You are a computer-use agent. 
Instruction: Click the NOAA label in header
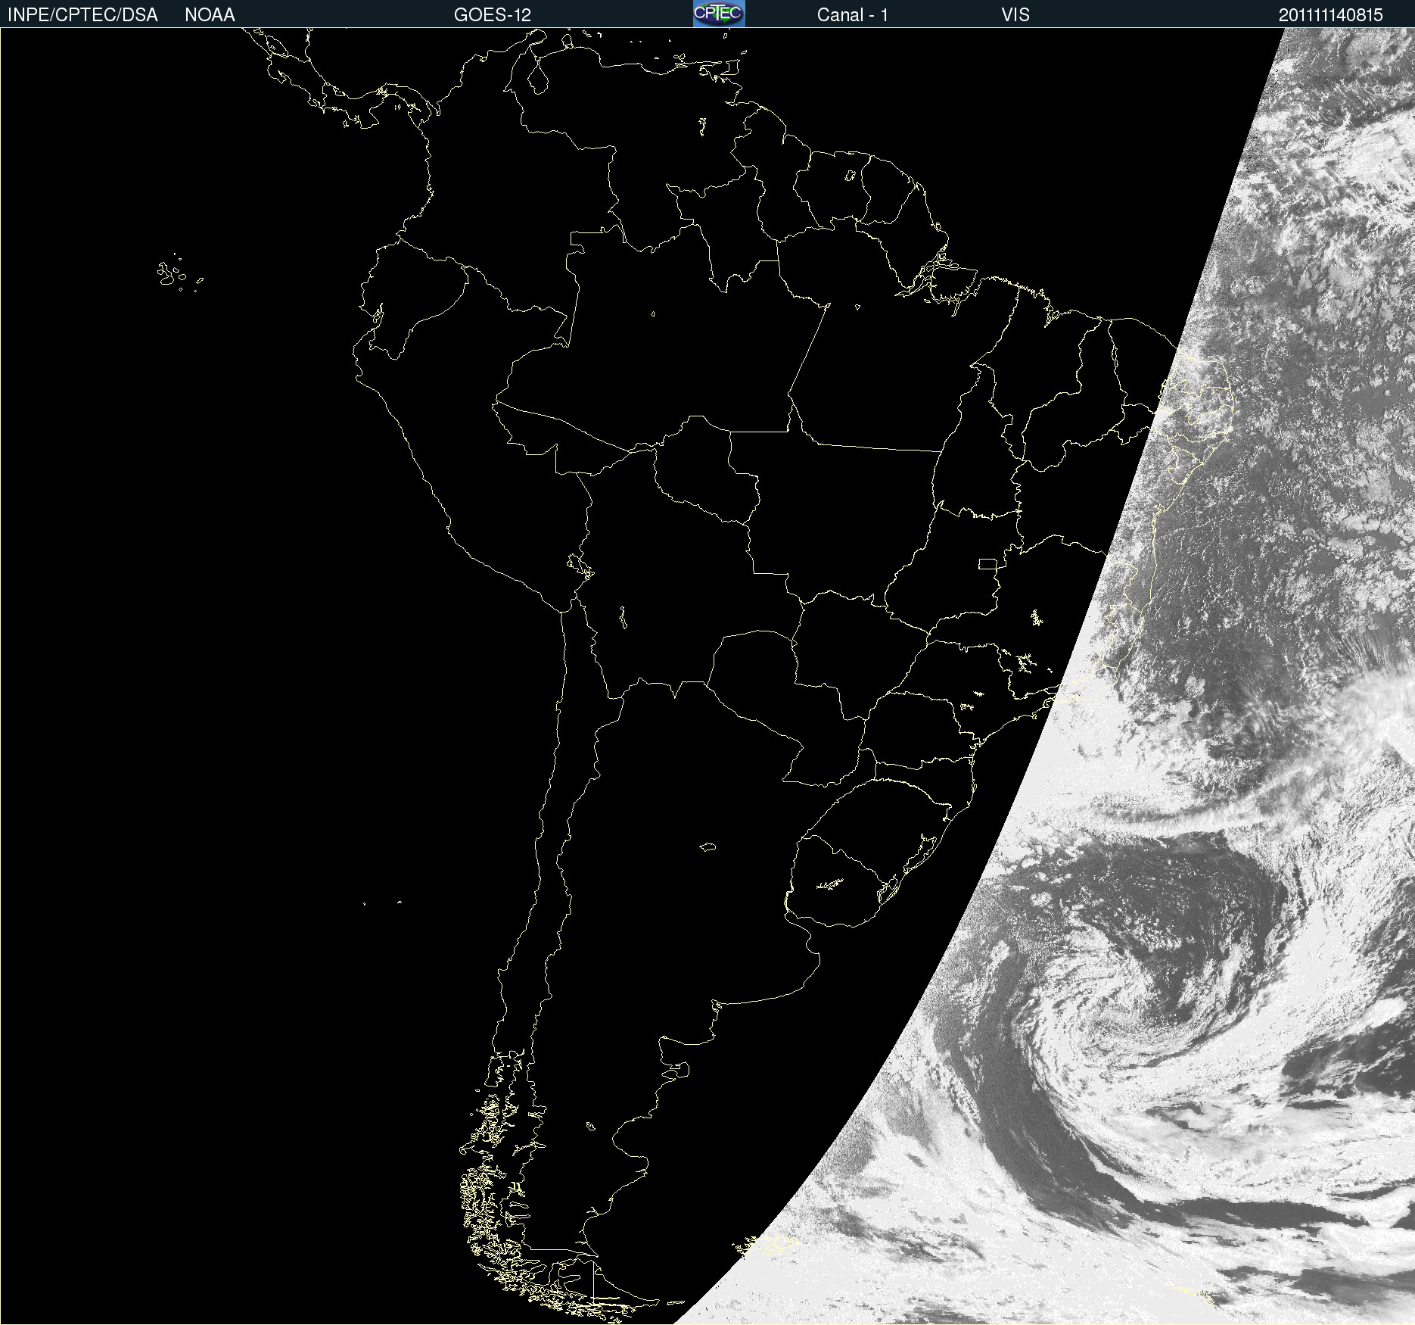pos(210,15)
